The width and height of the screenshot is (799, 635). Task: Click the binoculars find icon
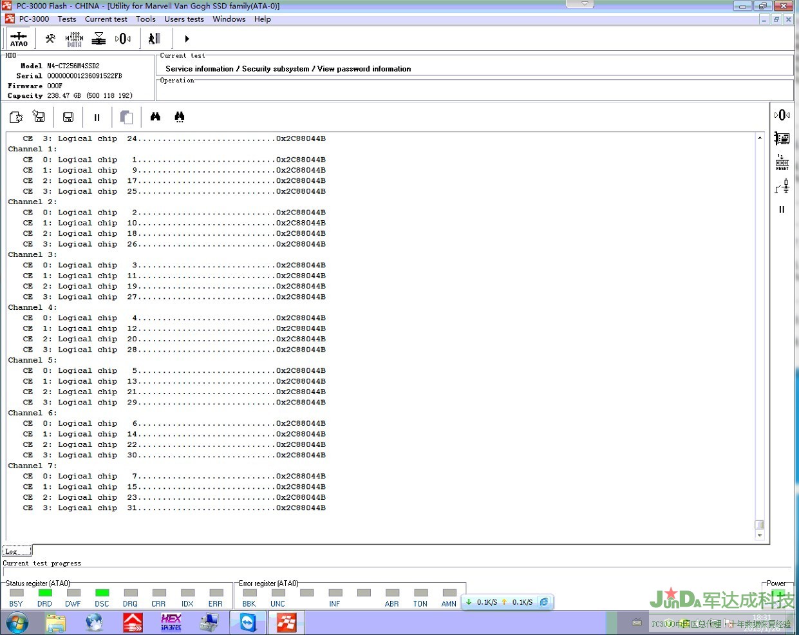point(155,117)
